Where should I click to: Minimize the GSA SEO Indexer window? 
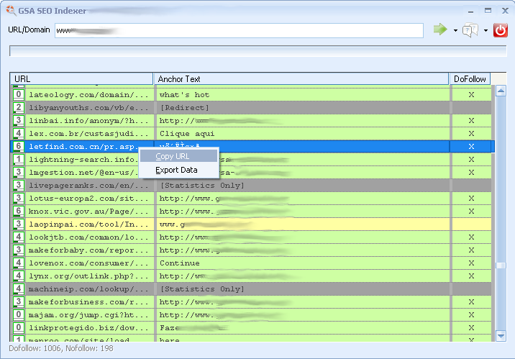click(470, 12)
